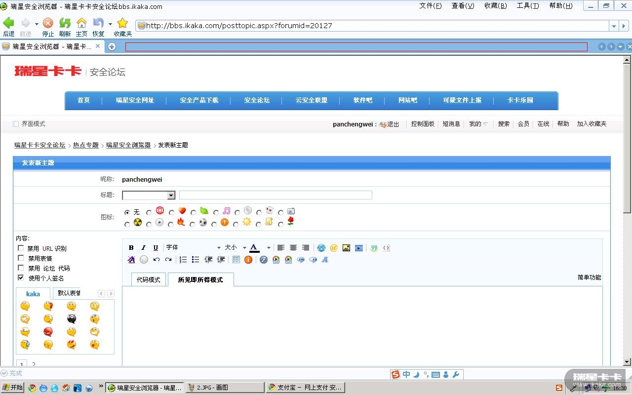Uncheck the use personal signature checkbox
Image resolution: width=632 pixels, height=395 pixels.
(x=21, y=277)
